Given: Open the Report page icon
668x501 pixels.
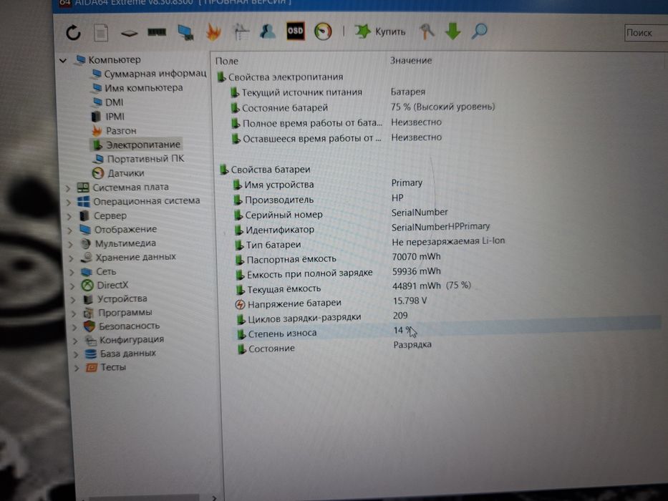Looking at the screenshot, I should (101, 33).
